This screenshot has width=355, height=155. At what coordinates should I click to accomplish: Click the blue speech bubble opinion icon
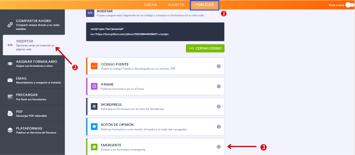94,127
